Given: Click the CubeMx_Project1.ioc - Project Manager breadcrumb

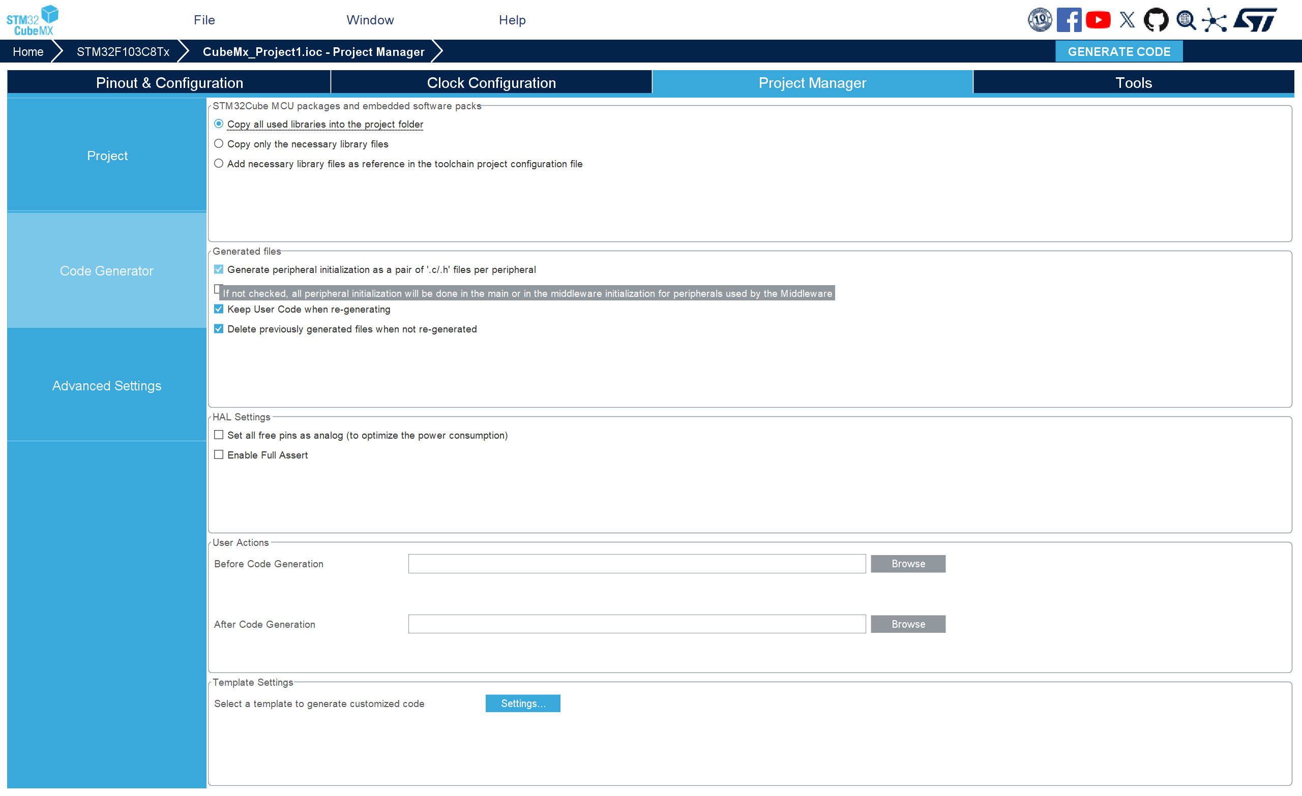Looking at the screenshot, I should point(313,52).
